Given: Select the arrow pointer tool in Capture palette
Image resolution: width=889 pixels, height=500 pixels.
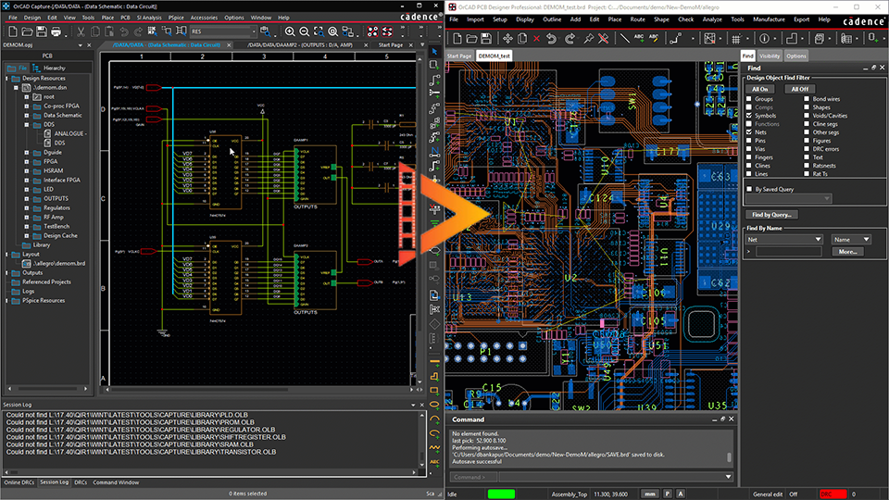Looking at the screenshot, I should [x=435, y=52].
